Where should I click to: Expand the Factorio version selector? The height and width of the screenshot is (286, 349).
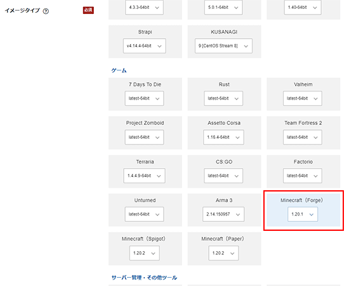pyautogui.click(x=303, y=176)
